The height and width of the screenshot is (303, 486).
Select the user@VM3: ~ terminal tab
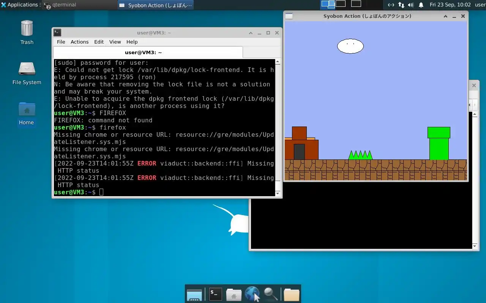tap(148, 52)
